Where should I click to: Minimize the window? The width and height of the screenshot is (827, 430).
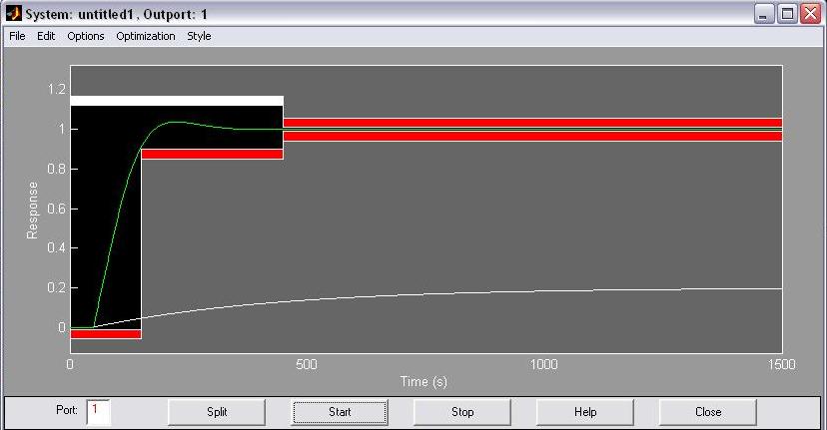763,14
